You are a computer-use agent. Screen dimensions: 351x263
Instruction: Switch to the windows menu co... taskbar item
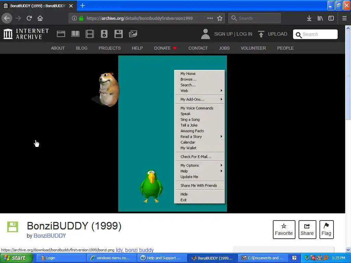[111, 258]
